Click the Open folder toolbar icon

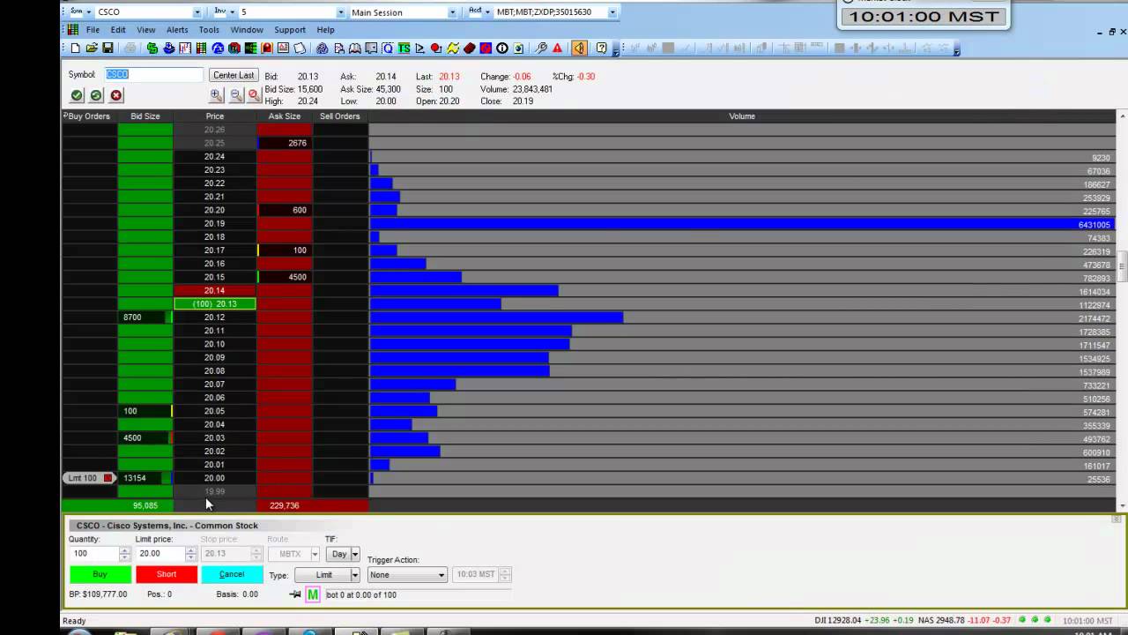pos(92,49)
